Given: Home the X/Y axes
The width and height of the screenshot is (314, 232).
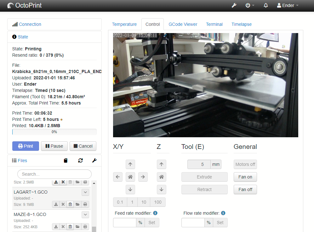Looking at the screenshot, I should pyautogui.click(x=130, y=177).
